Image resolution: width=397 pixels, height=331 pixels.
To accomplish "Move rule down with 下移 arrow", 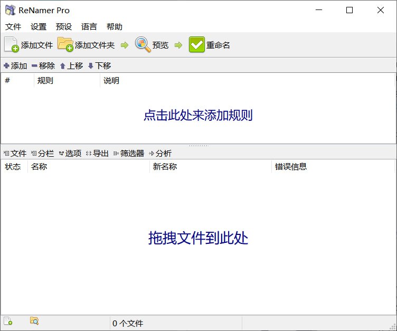I will click(99, 66).
